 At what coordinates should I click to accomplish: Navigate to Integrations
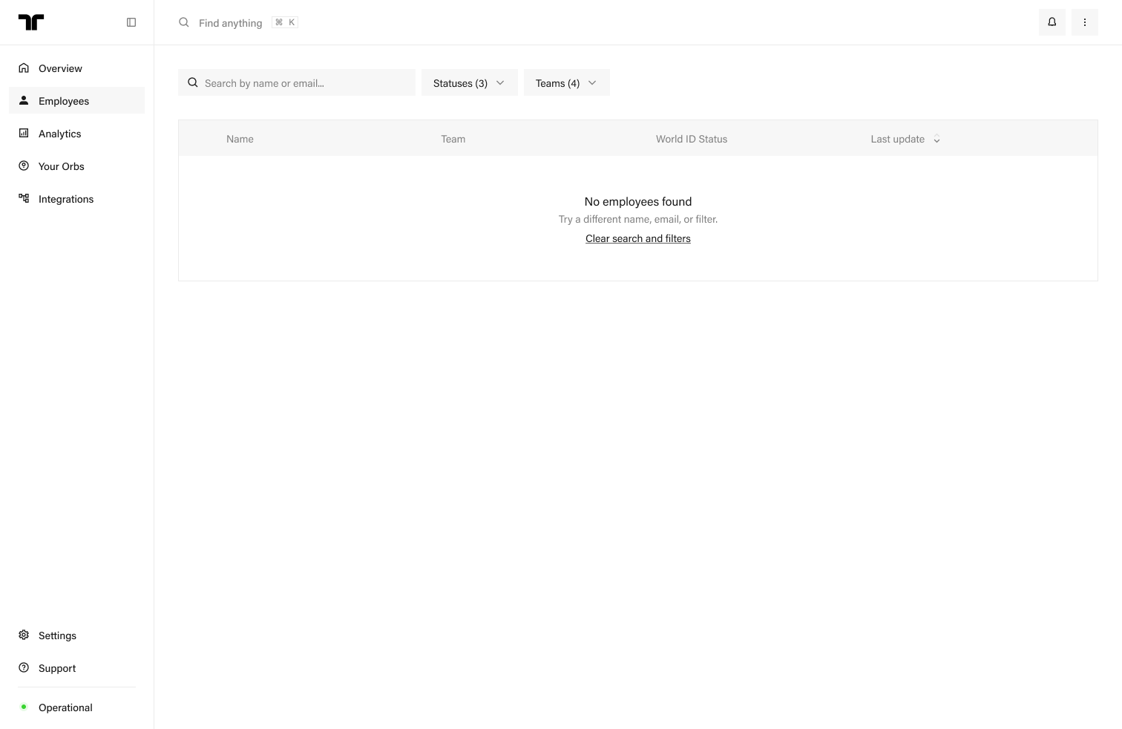[77, 198]
